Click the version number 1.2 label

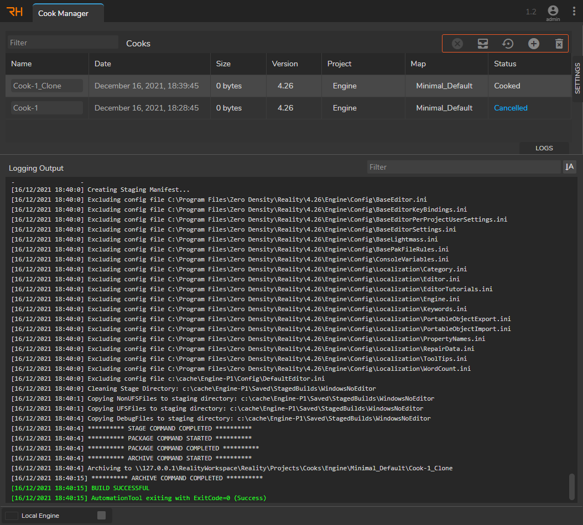[x=531, y=12]
